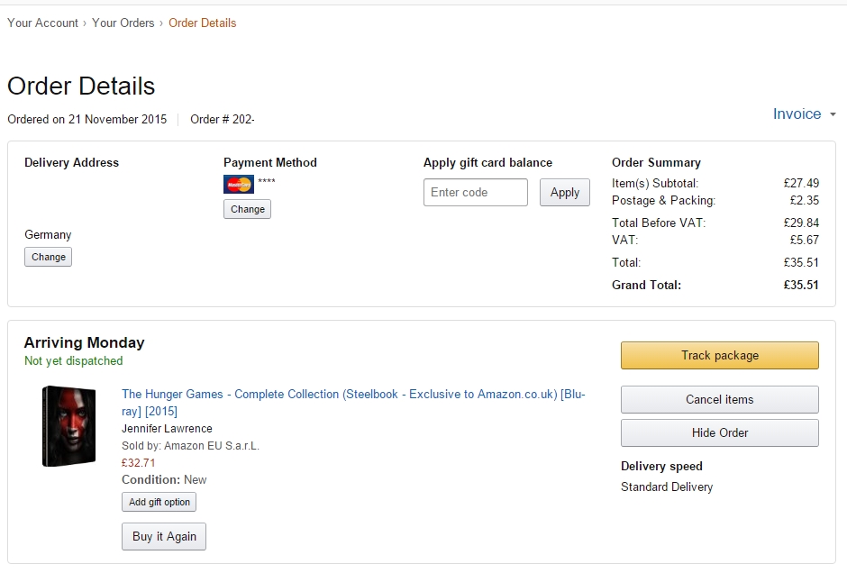Click Add gift option button

[159, 502]
